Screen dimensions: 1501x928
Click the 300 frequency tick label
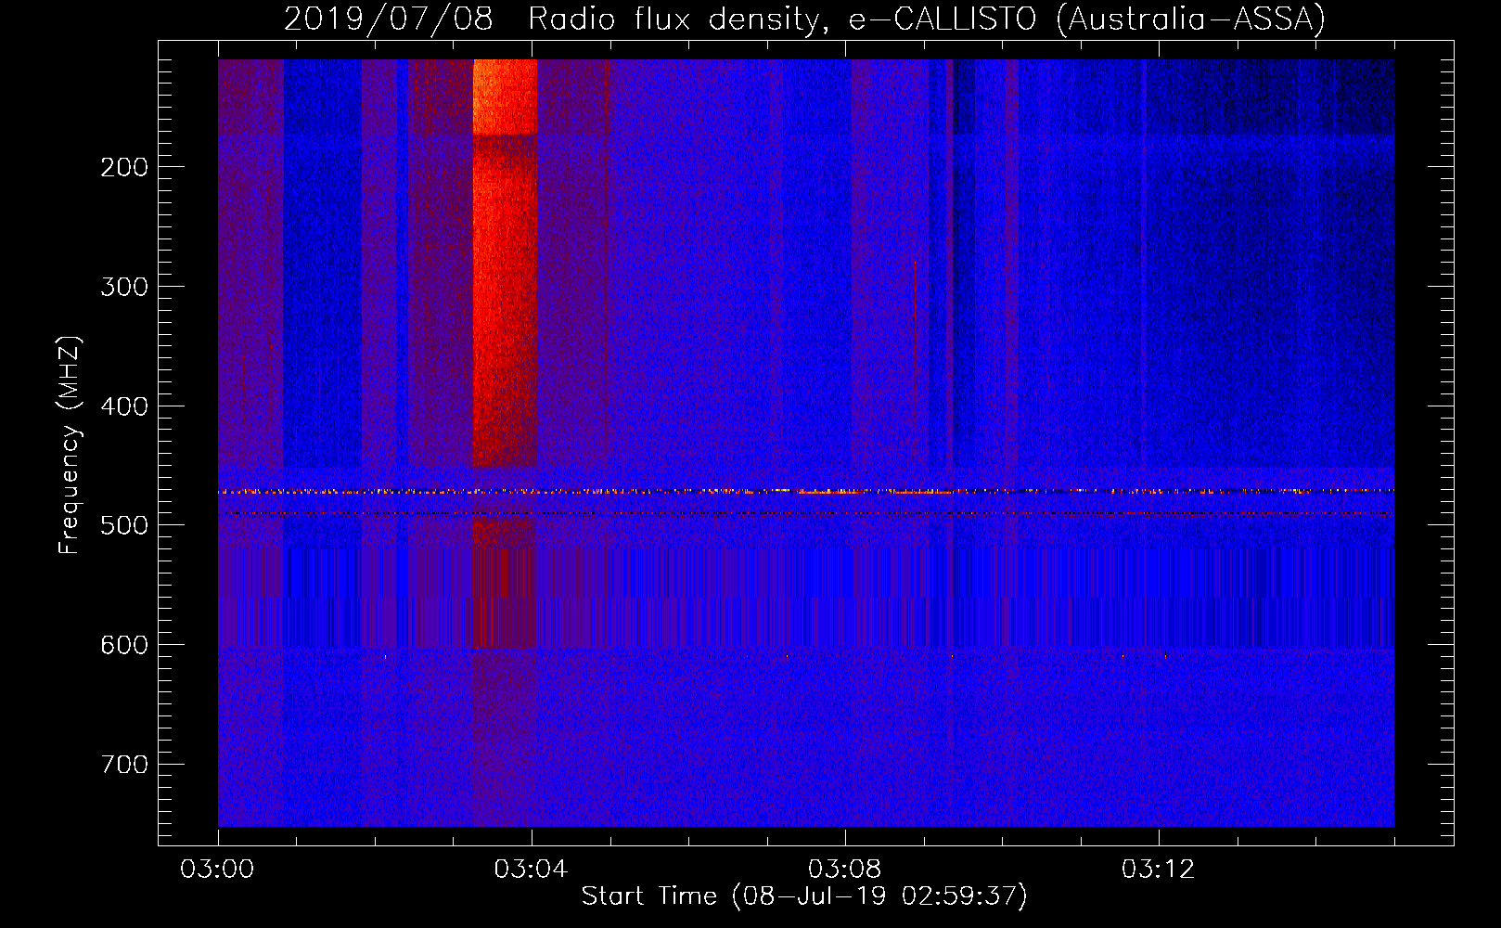point(124,287)
